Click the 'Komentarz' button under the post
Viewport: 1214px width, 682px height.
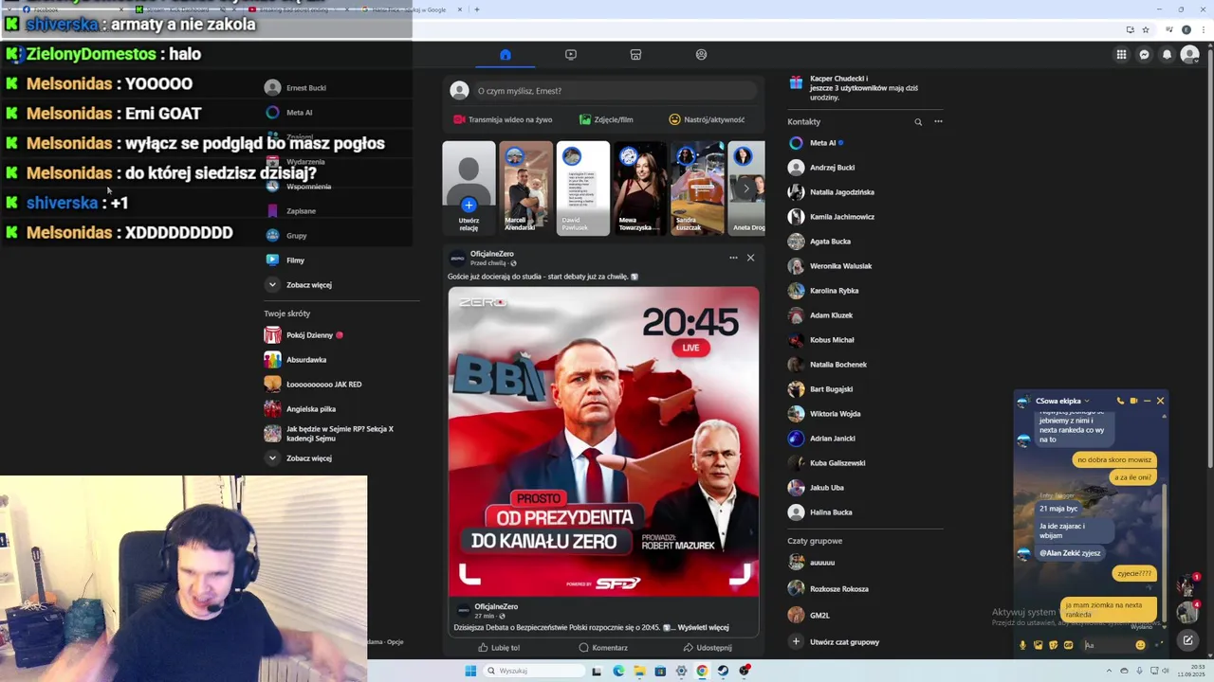[603, 648]
